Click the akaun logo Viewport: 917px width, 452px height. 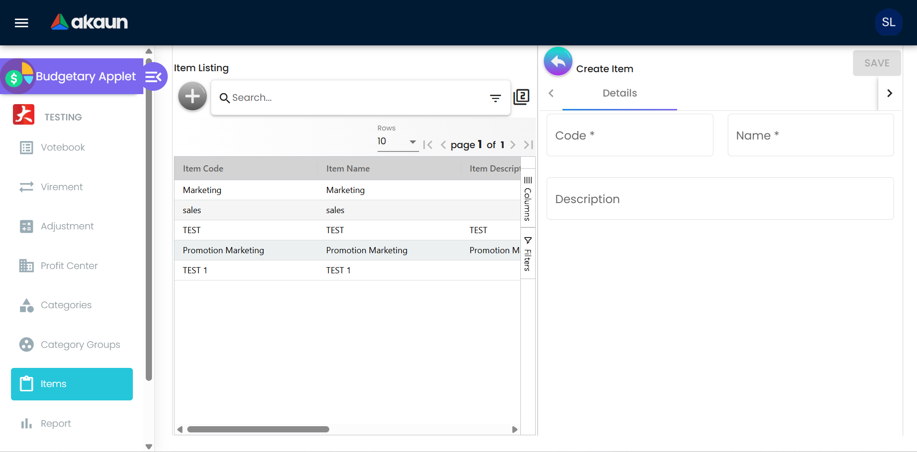89,22
